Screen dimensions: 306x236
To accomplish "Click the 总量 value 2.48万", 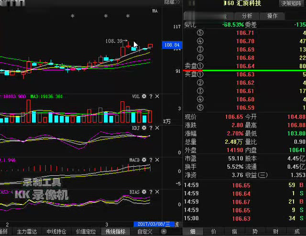I will (x=234, y=142).
